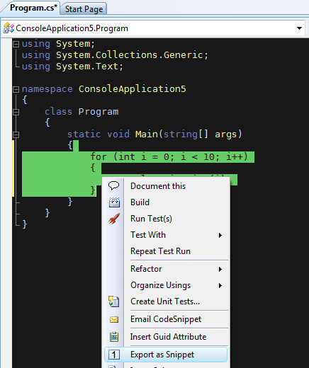Collapse the namespace ConsoleApplication5 region

tap(16, 89)
